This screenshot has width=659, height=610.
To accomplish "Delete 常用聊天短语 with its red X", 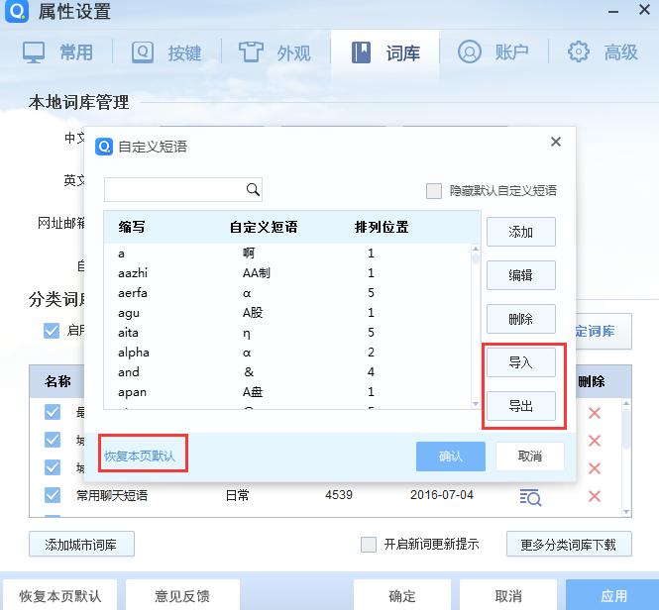I will click(595, 496).
